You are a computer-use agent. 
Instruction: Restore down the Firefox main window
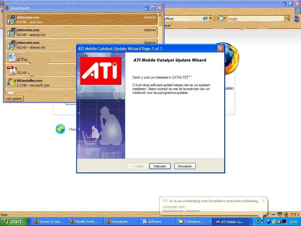(x=290, y=3)
